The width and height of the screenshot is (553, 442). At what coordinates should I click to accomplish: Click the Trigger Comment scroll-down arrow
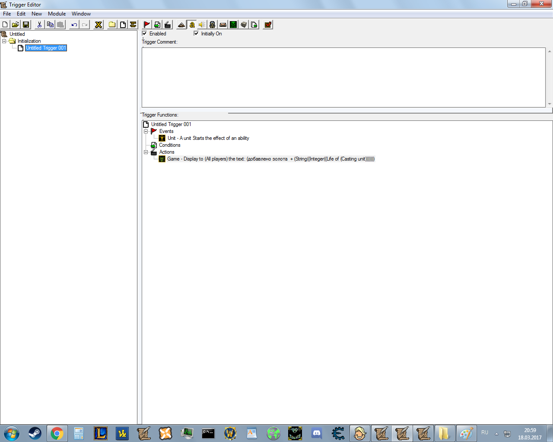[550, 104]
